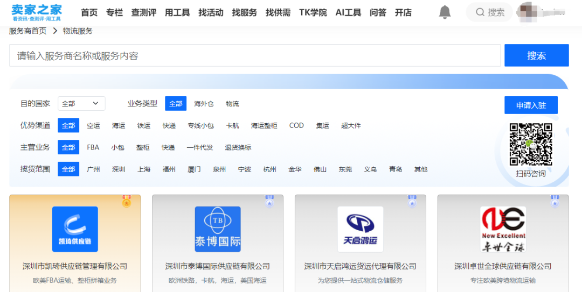Click the 泰博国际 company logo
This screenshot has height=292, width=582.
[x=217, y=229]
